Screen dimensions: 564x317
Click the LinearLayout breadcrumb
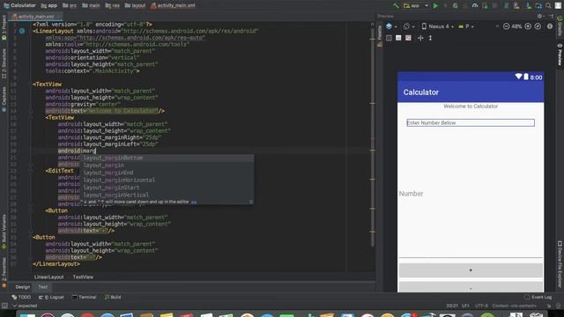click(x=49, y=277)
